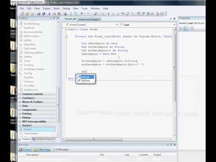Sort error list by Line column

127,155
